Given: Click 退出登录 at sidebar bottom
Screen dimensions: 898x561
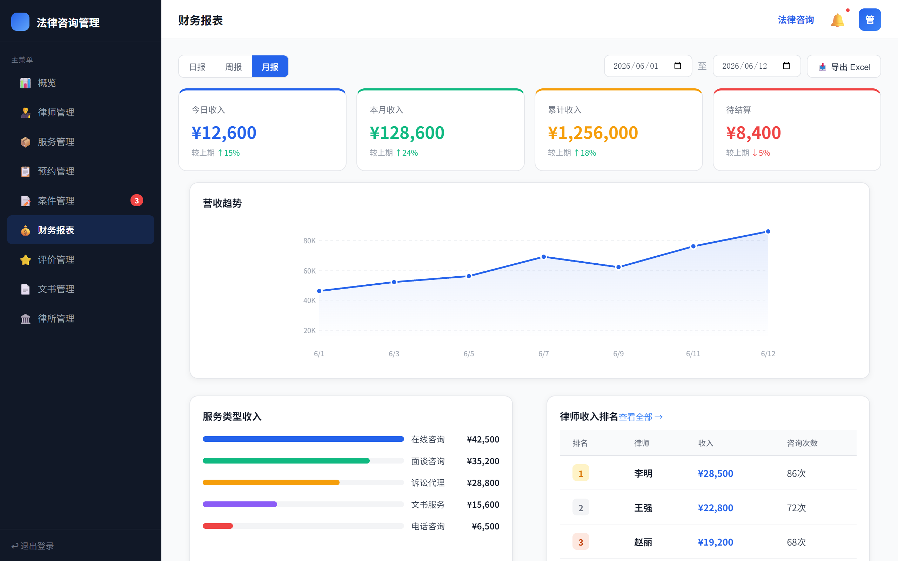Looking at the screenshot, I should click(x=33, y=546).
